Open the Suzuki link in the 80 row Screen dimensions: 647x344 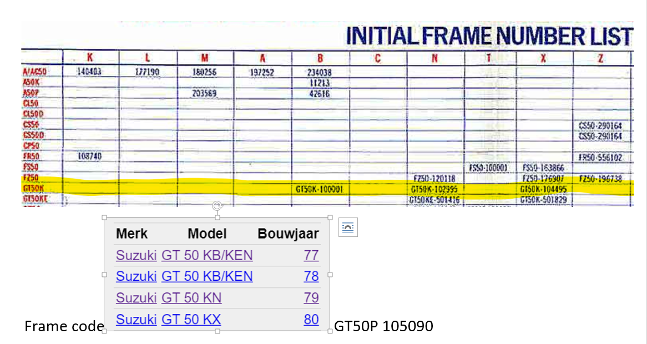136,319
